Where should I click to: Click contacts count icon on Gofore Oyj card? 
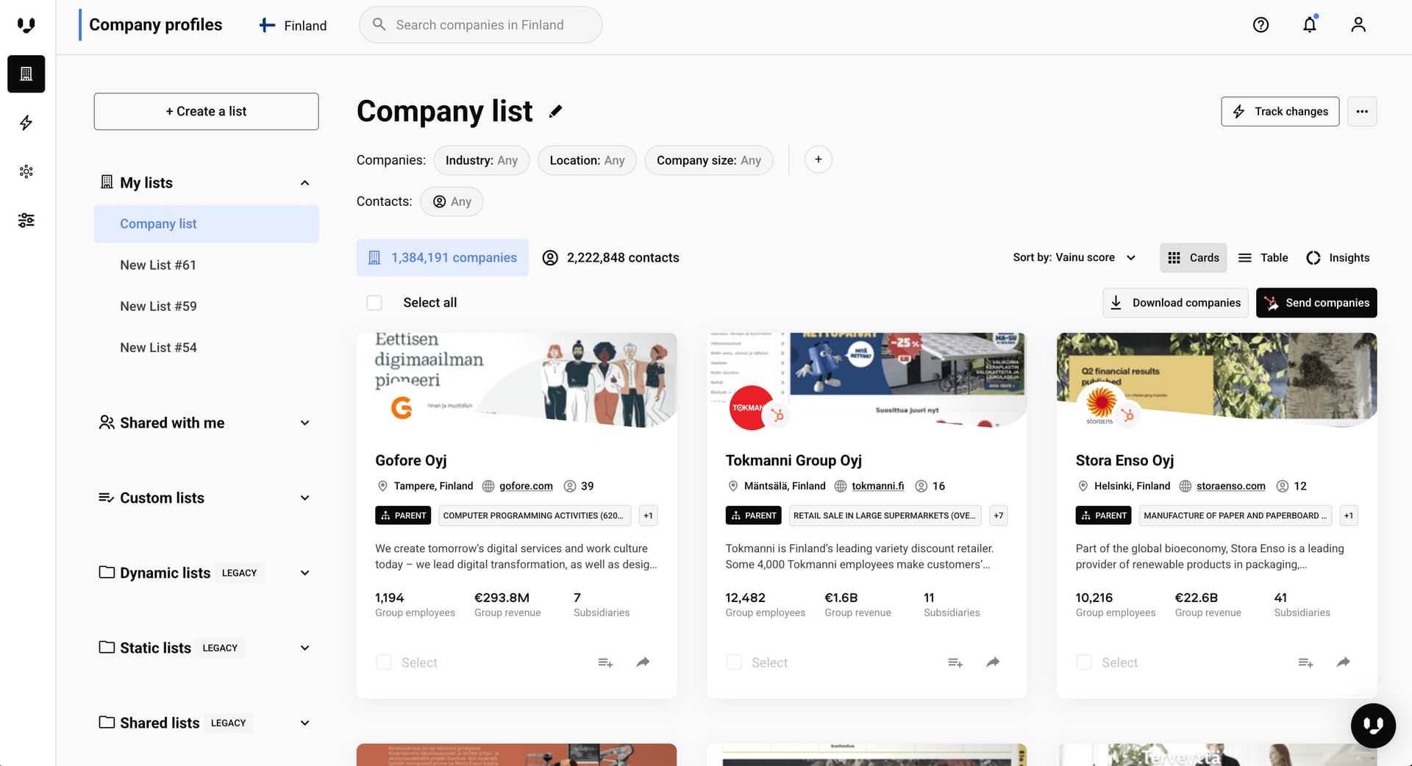569,486
